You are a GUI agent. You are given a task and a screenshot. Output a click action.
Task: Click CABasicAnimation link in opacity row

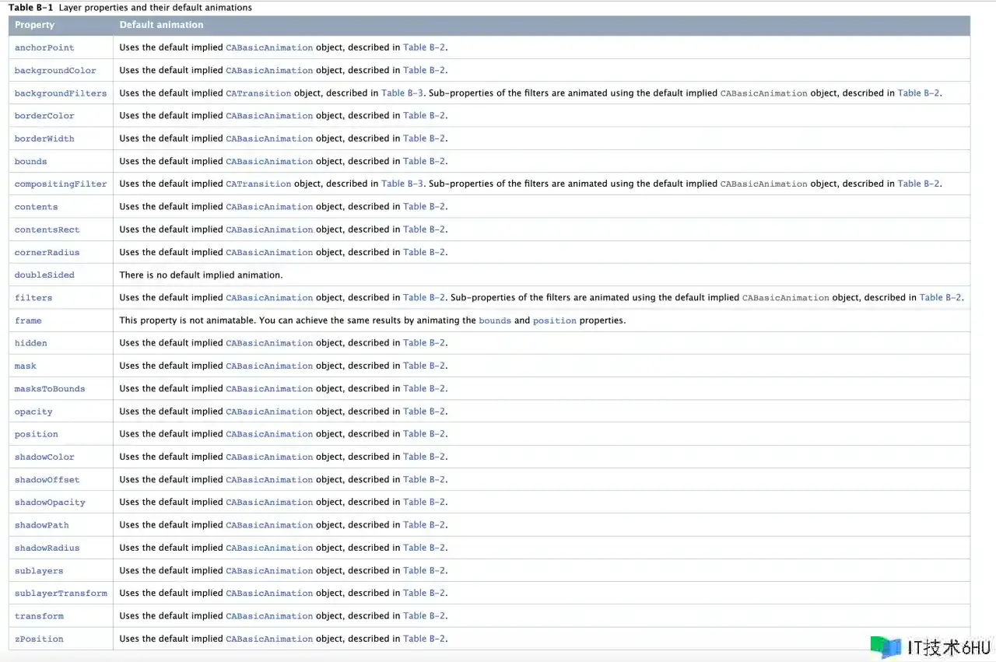(269, 412)
